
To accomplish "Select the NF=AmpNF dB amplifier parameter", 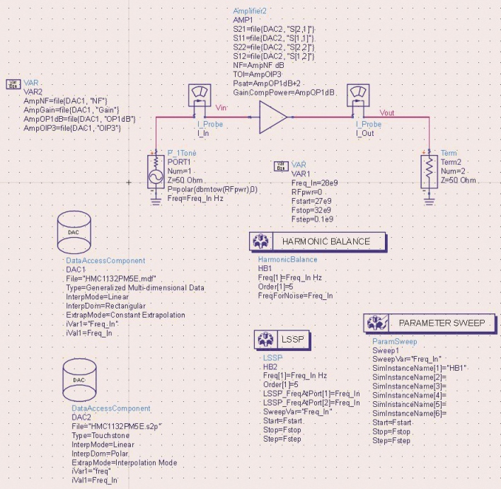I will (259, 64).
